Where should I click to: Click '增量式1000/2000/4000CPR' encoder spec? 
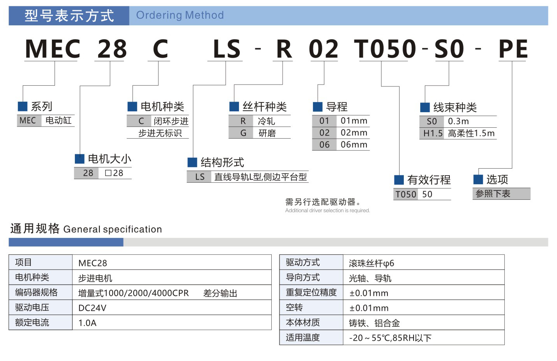[133, 293]
